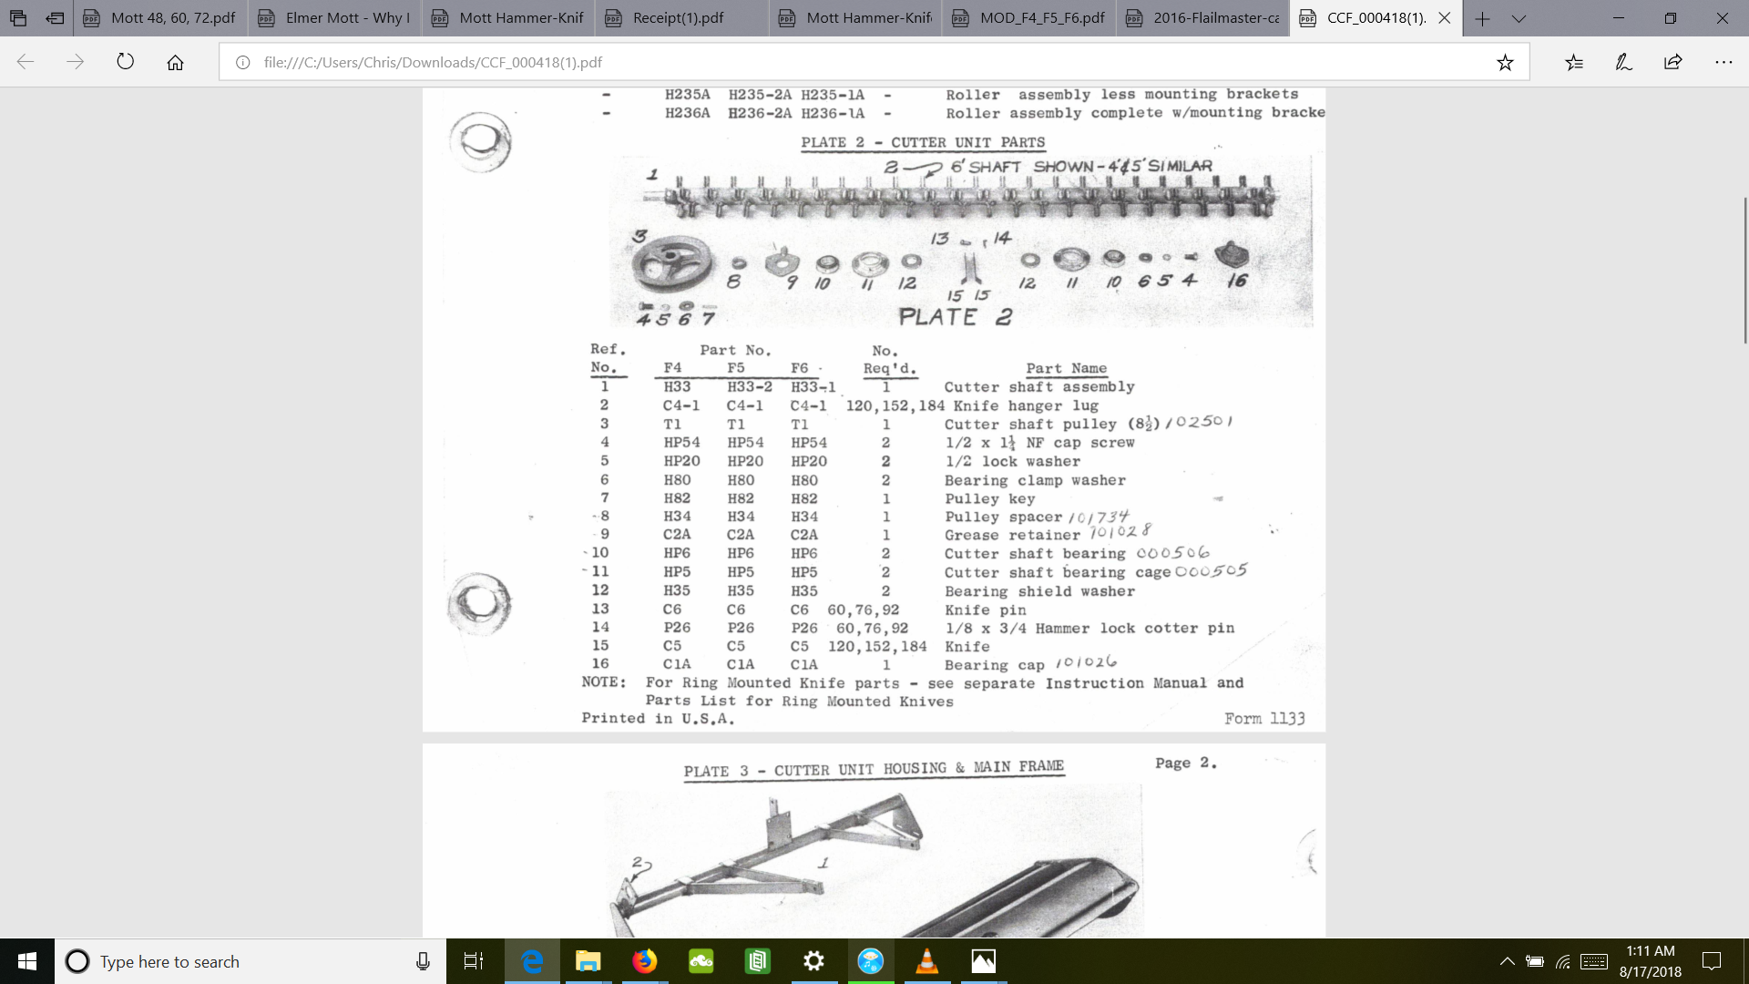Add page to favorites star icon
Viewport: 1749px width, 984px height.
(1505, 62)
